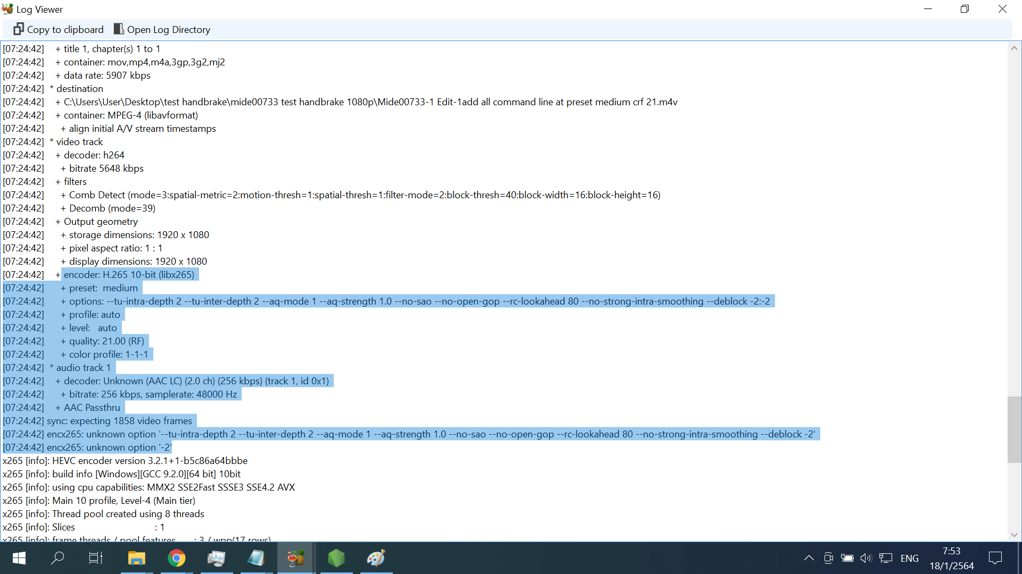Screen dimensions: 1022x574
Task: Expand hidden system tray icons chevron
Action: pyautogui.click(x=809, y=558)
